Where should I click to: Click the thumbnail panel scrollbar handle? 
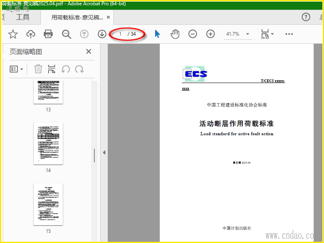(94, 156)
